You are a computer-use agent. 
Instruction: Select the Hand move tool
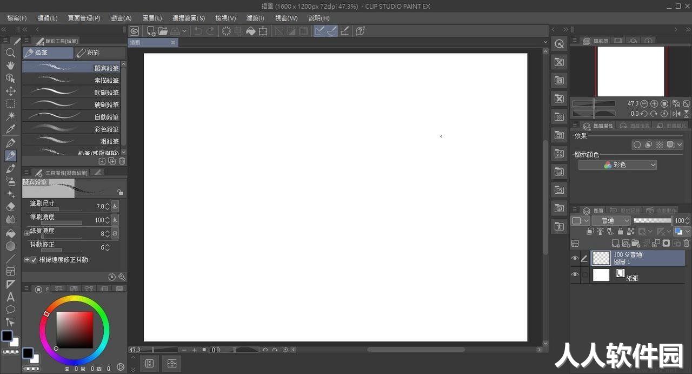[10, 65]
